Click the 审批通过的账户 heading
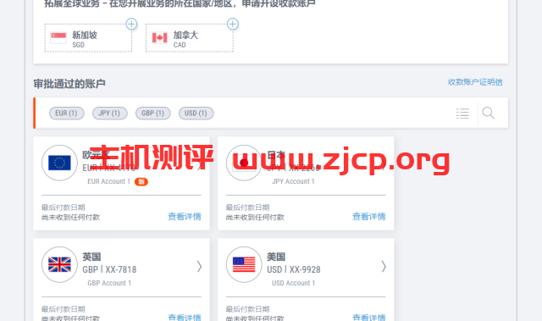Image resolution: width=542 pixels, height=321 pixels. (69, 84)
